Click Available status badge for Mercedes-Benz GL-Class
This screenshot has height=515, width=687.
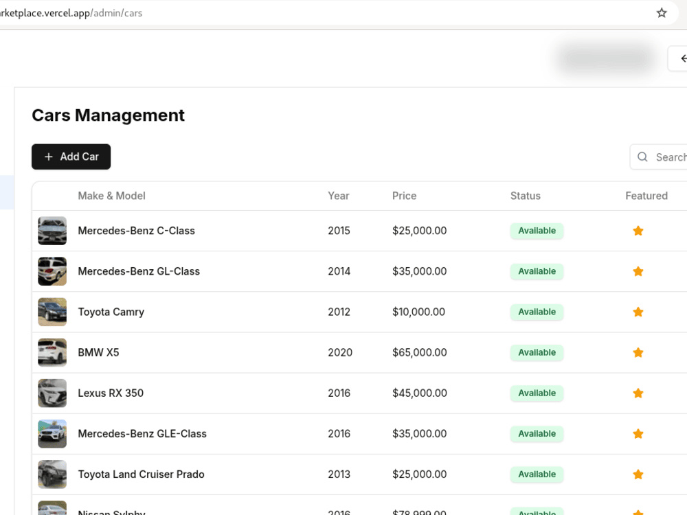tap(537, 271)
